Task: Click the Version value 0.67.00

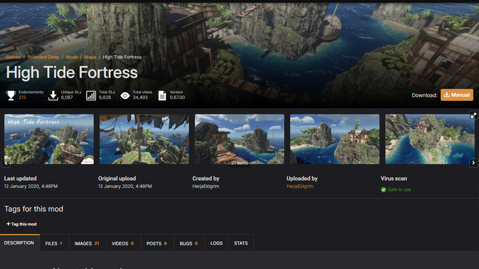Action: coord(178,98)
